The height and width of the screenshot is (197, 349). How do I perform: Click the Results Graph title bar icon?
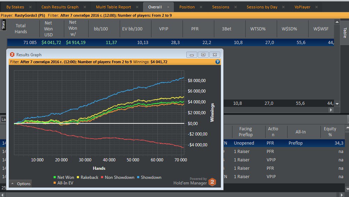(x=12, y=54)
